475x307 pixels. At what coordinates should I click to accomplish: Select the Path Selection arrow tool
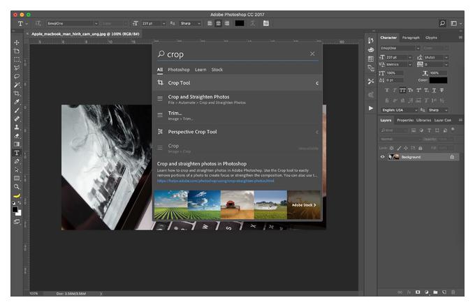[17, 170]
